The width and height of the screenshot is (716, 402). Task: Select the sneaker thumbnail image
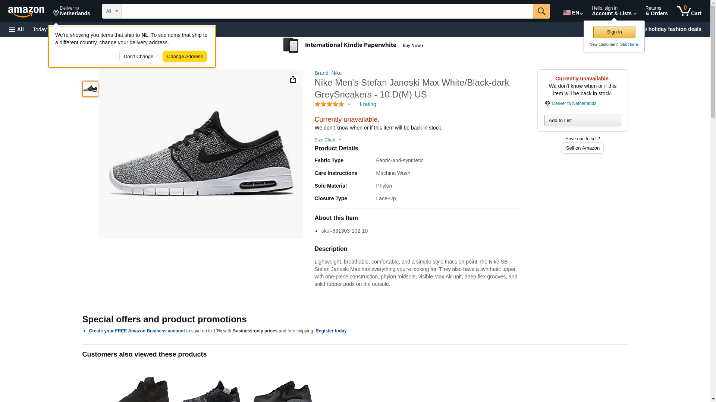point(90,89)
